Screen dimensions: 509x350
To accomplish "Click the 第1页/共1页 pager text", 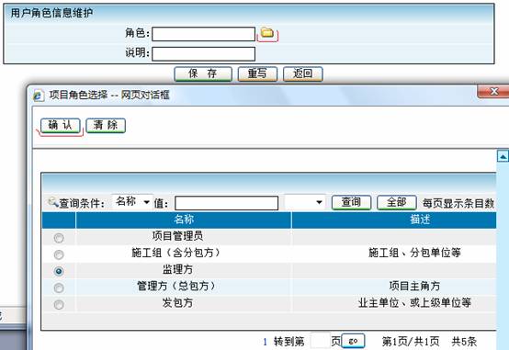I will pyautogui.click(x=411, y=342).
